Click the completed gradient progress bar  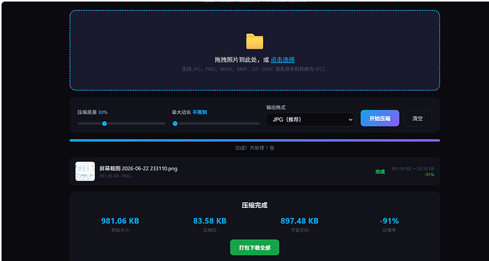[254, 140]
